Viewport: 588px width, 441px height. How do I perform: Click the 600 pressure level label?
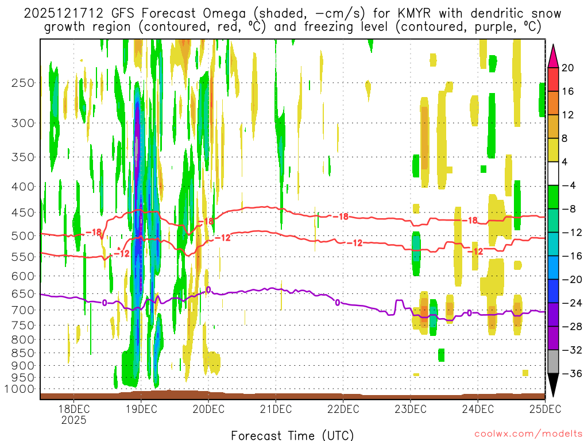[23, 276]
